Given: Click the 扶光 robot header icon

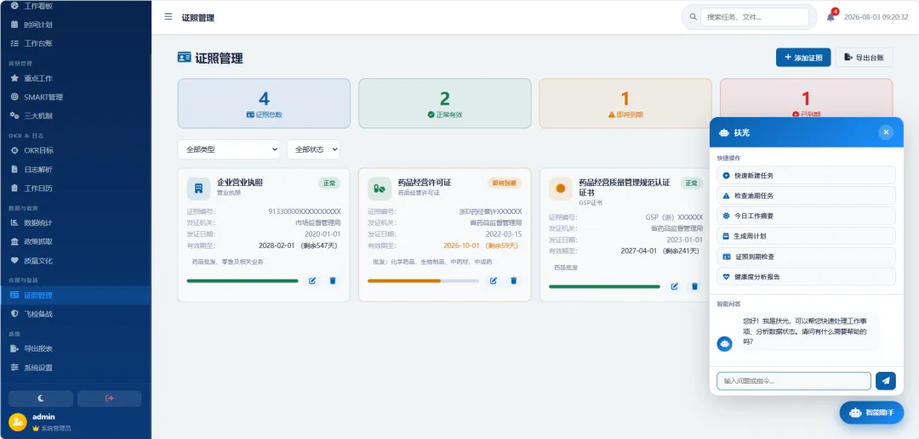Looking at the screenshot, I should tap(724, 132).
